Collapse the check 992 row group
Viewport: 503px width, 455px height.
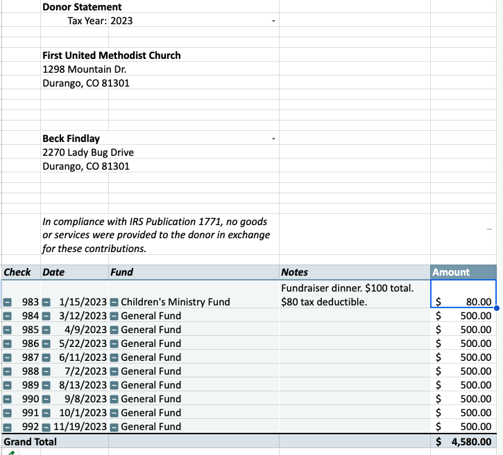7,427
